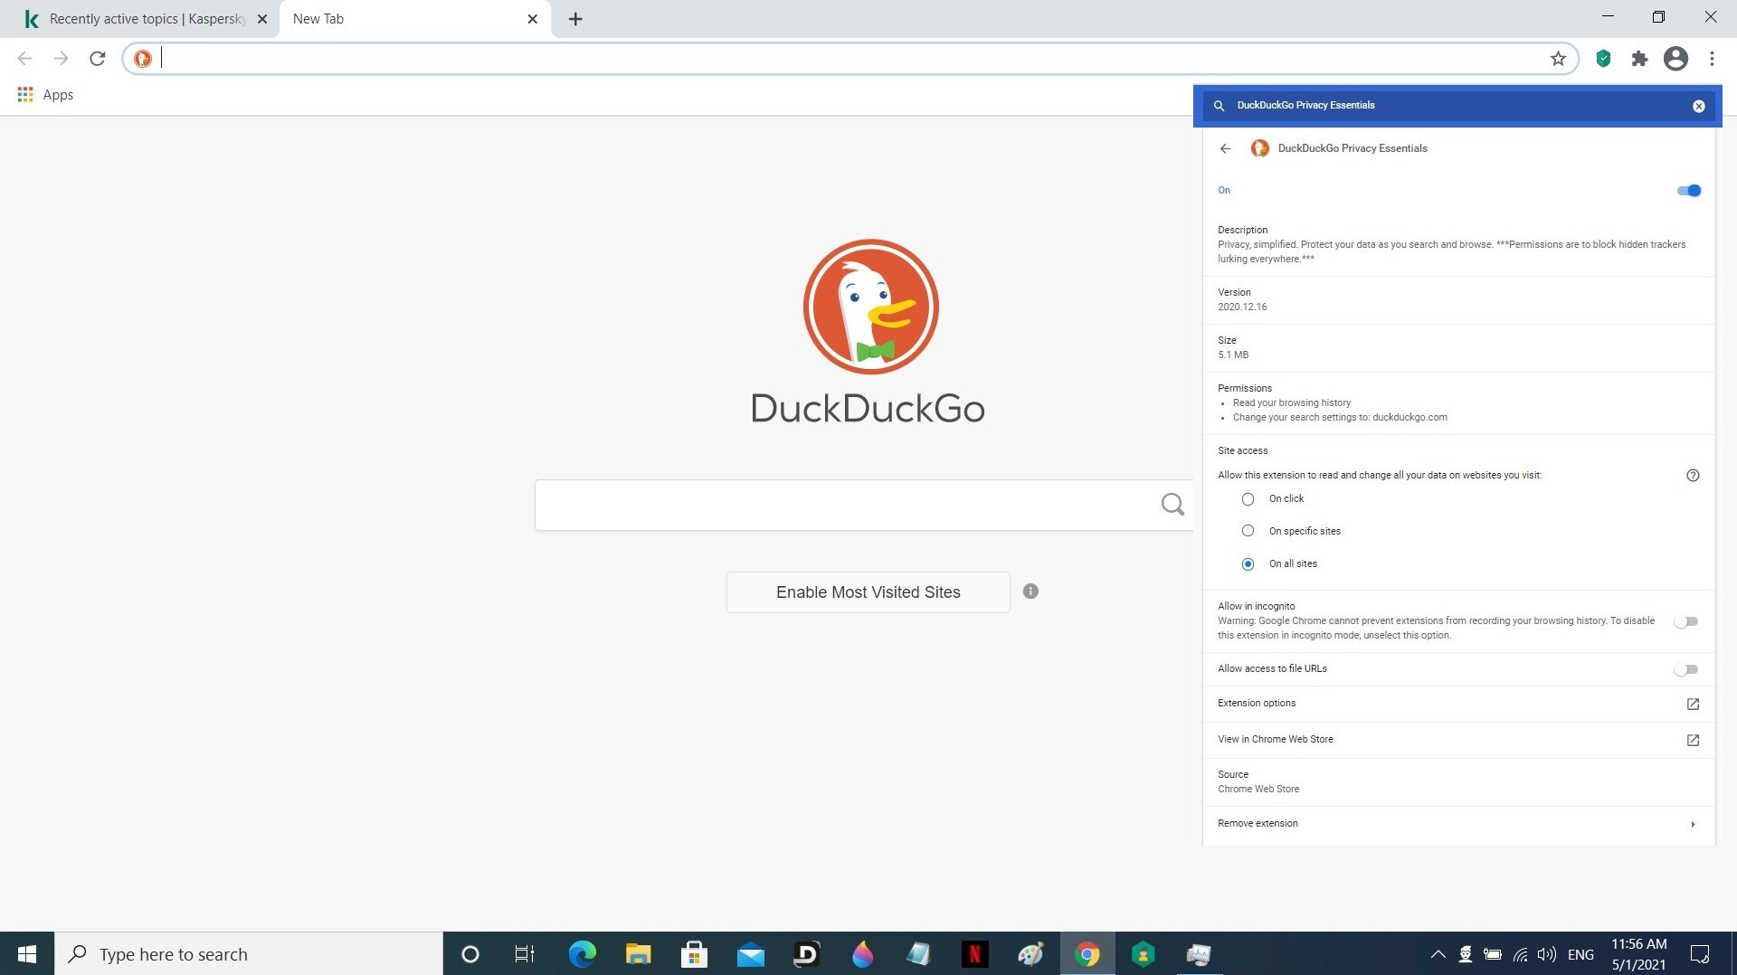The image size is (1737, 975).
Task: Click the DuckDuckGo search box
Action: 863,505
